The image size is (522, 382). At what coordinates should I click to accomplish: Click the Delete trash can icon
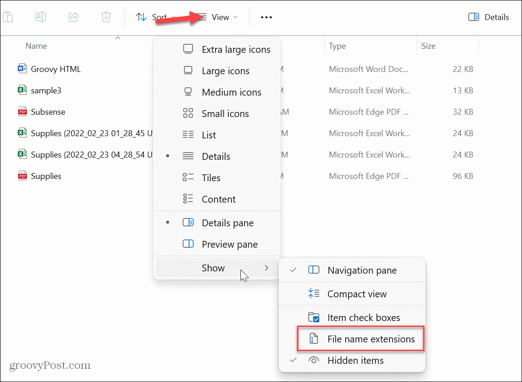point(106,17)
